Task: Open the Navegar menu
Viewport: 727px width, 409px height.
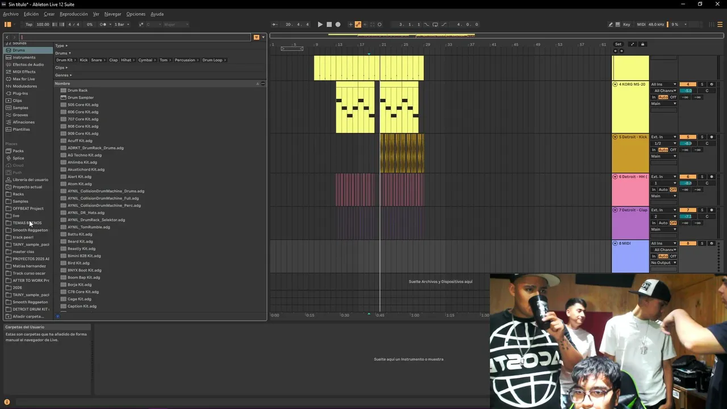Action: [112, 14]
